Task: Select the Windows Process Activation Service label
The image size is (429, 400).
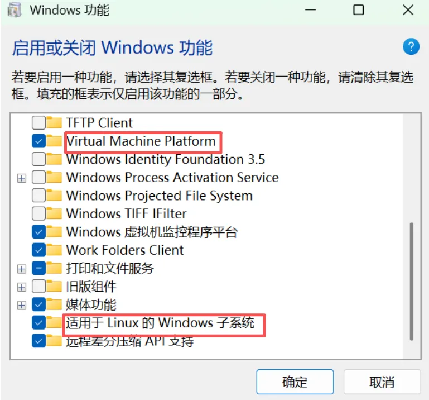Action: (172, 178)
